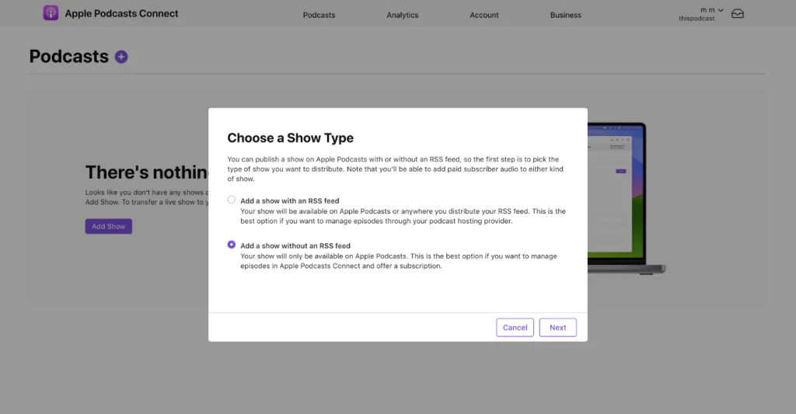Open the Analytics menu item
Screen dimensions: 796x414
403,16
